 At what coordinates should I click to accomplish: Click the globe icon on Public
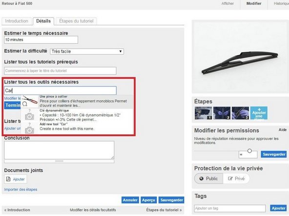202,179
